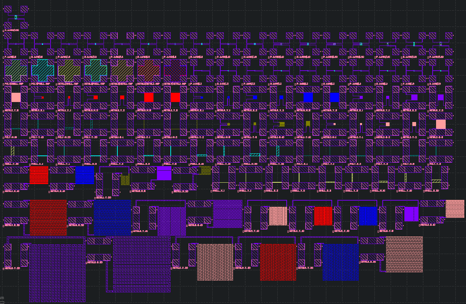Click the huge purple vertical serpentine at bottom-left
The height and width of the screenshot is (304, 466).
tap(57, 272)
